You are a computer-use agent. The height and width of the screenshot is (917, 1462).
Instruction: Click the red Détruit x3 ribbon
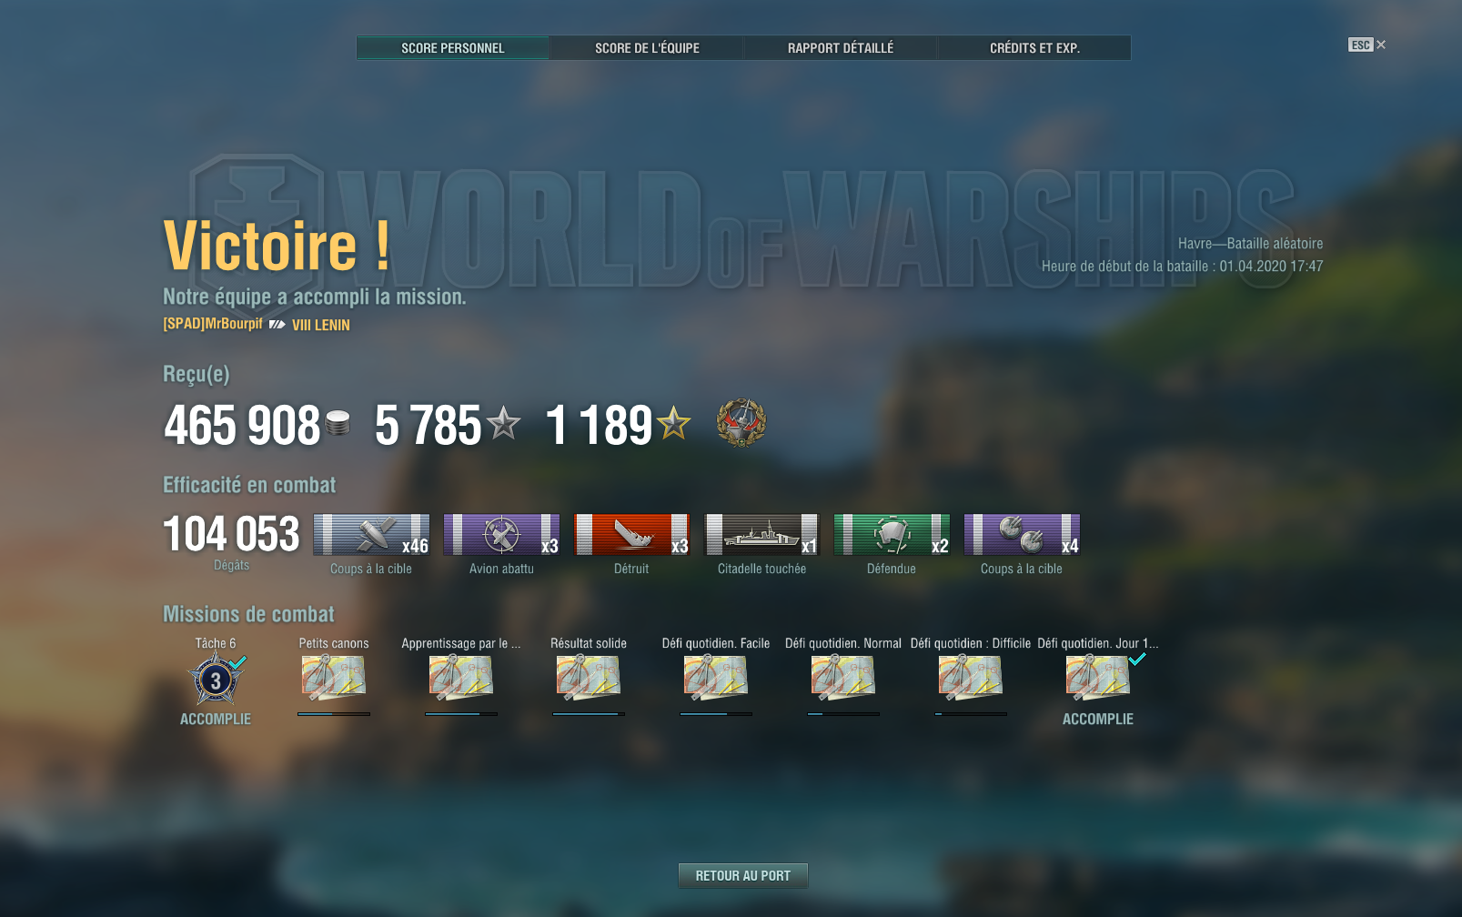pyautogui.click(x=631, y=534)
